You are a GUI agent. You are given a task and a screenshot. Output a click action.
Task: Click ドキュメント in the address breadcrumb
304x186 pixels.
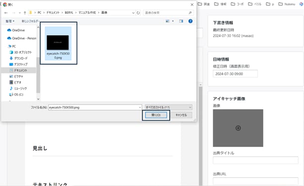(53, 12)
